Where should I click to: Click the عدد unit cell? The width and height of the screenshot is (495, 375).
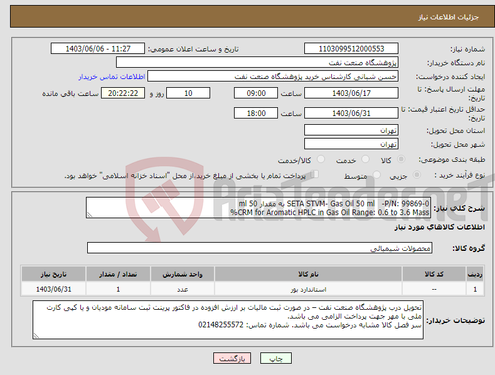[x=183, y=289]
